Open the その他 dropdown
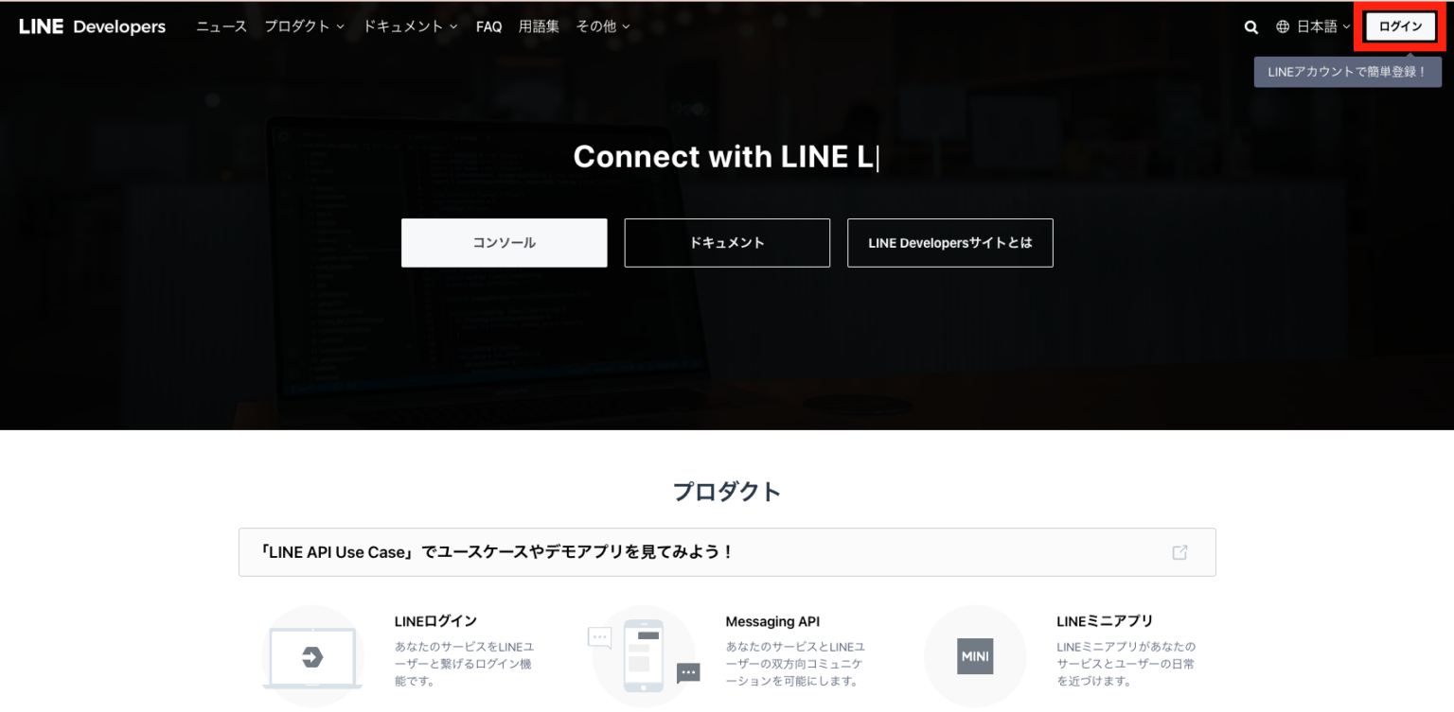1454x712 pixels. point(597,26)
